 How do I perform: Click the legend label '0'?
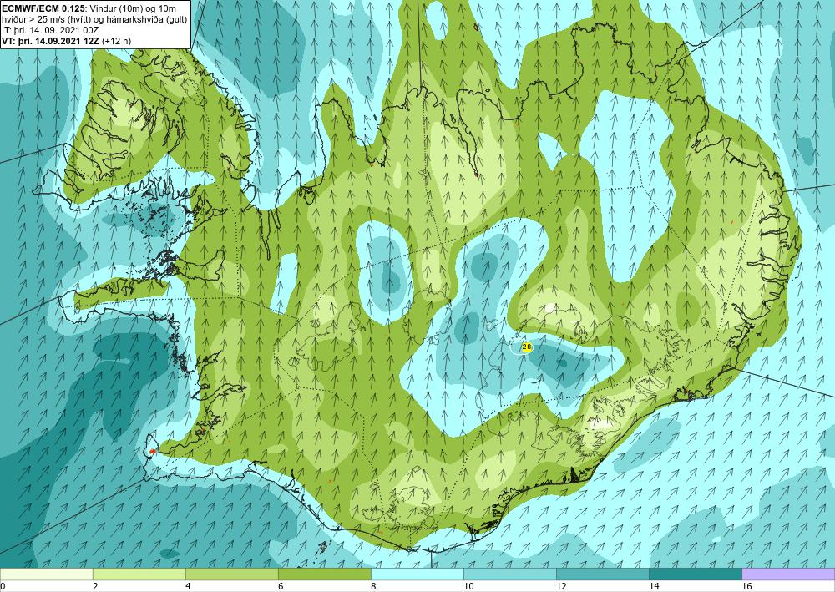coord(3,586)
